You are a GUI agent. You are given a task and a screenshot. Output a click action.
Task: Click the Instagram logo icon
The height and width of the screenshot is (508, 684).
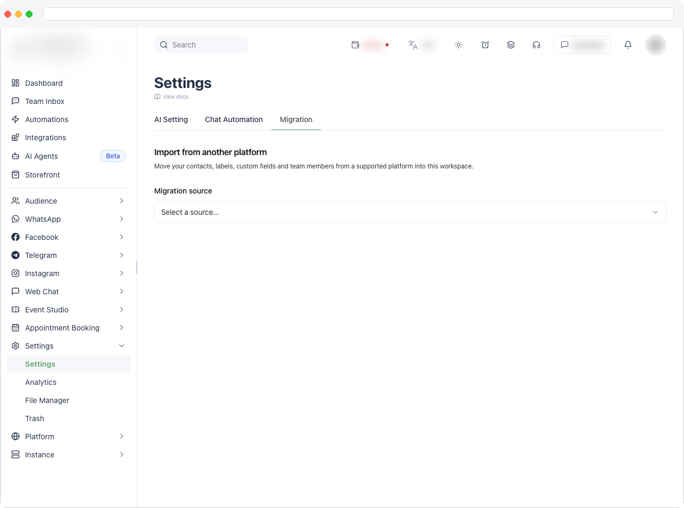click(x=15, y=273)
